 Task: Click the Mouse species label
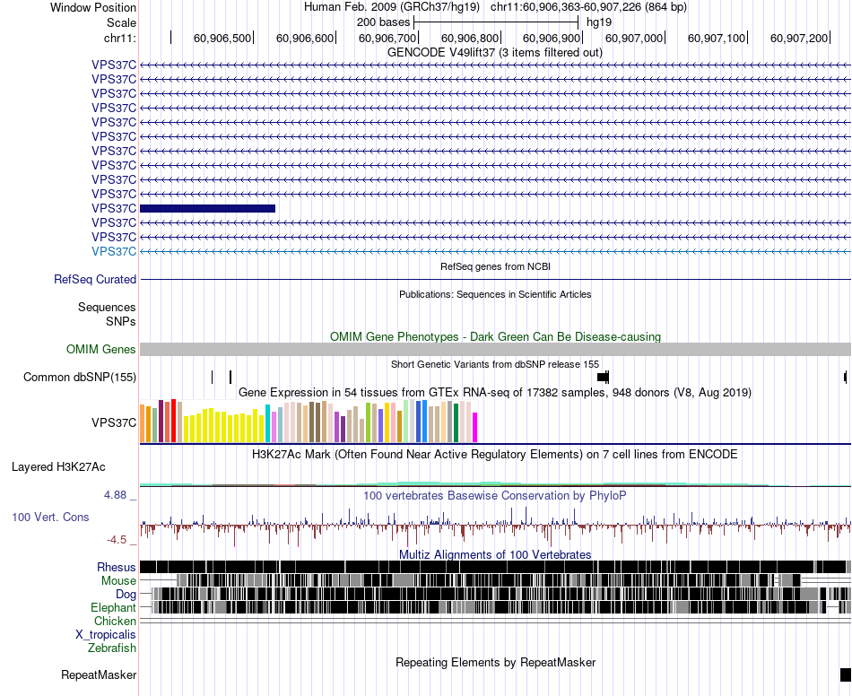point(118,581)
